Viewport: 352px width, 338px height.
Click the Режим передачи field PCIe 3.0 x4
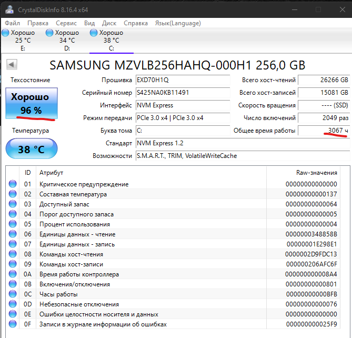[183, 118]
